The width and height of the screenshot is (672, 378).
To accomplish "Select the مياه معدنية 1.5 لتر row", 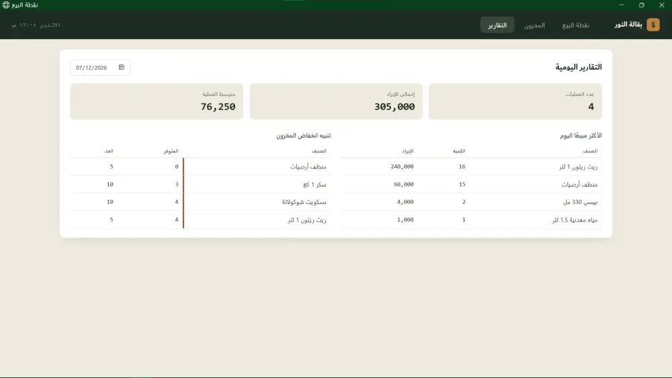I will (x=472, y=220).
